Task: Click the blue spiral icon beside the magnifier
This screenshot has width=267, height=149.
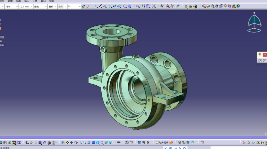Action: tap(130, 6)
